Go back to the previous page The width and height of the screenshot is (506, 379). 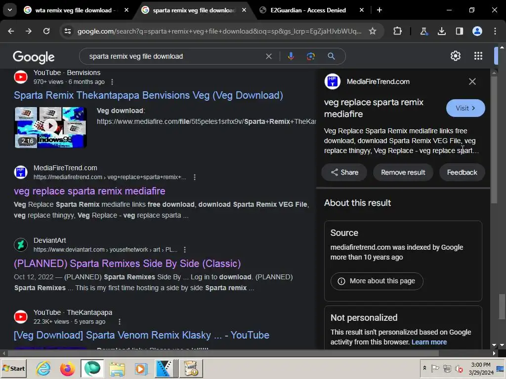click(11, 31)
